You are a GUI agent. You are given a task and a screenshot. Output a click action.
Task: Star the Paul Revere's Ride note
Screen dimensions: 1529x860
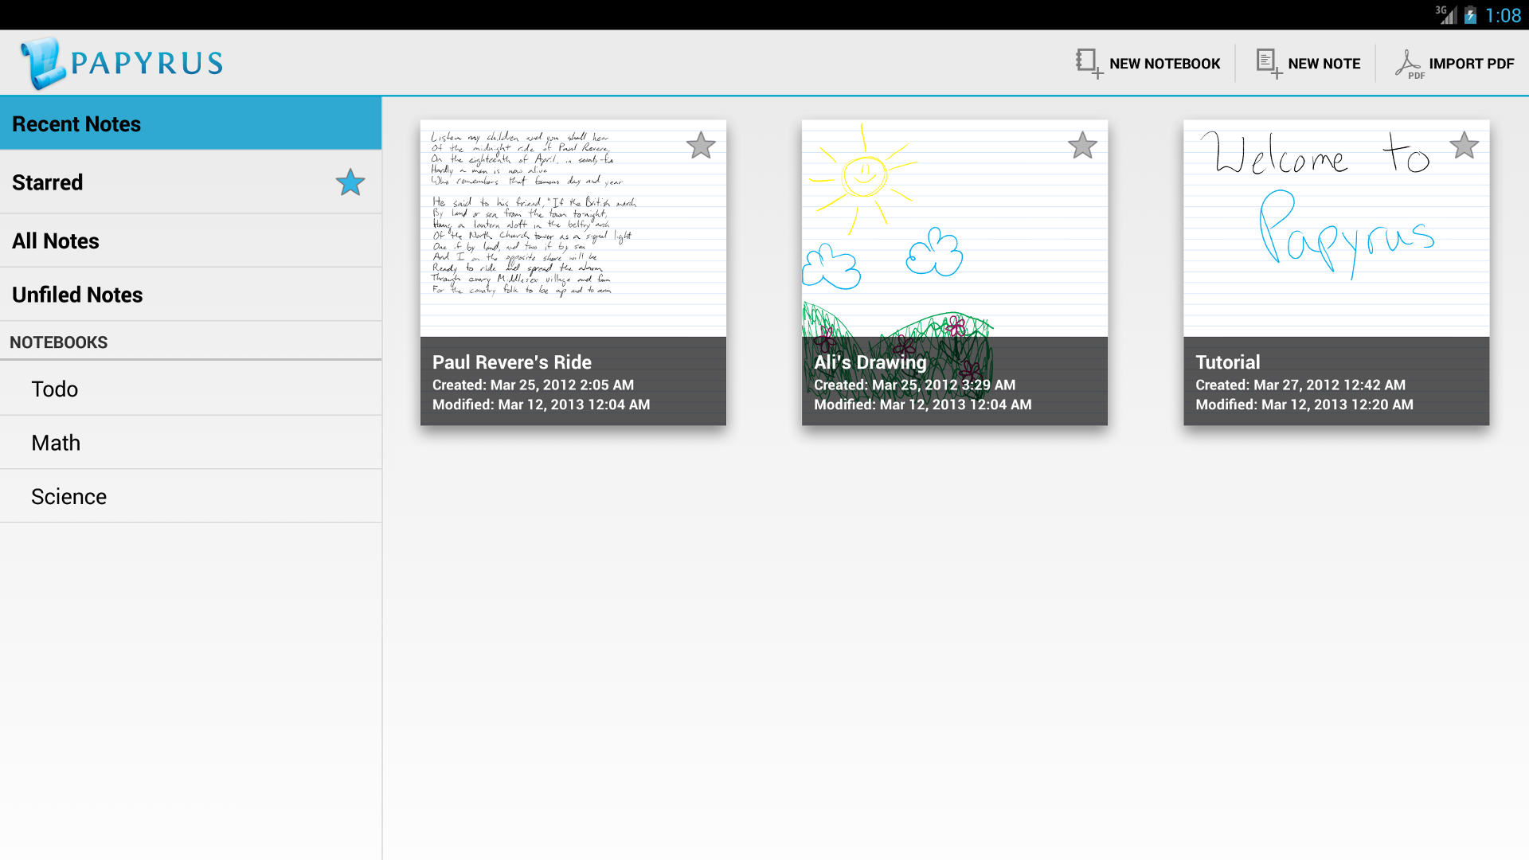tap(701, 146)
